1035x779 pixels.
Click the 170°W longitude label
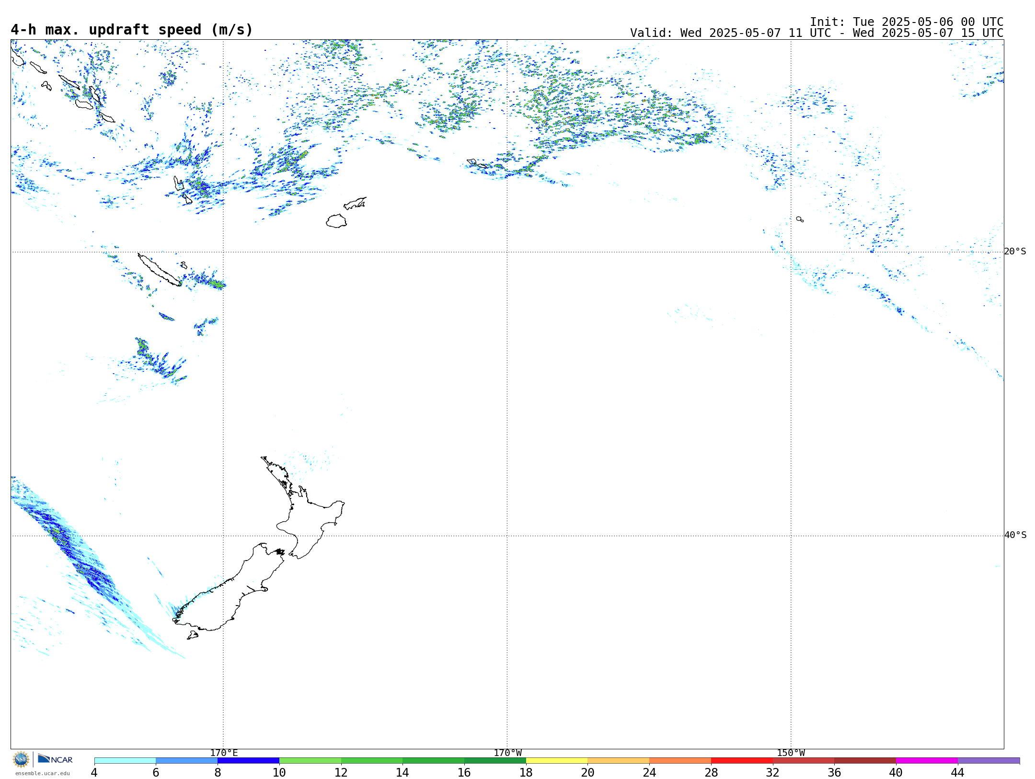(x=508, y=753)
